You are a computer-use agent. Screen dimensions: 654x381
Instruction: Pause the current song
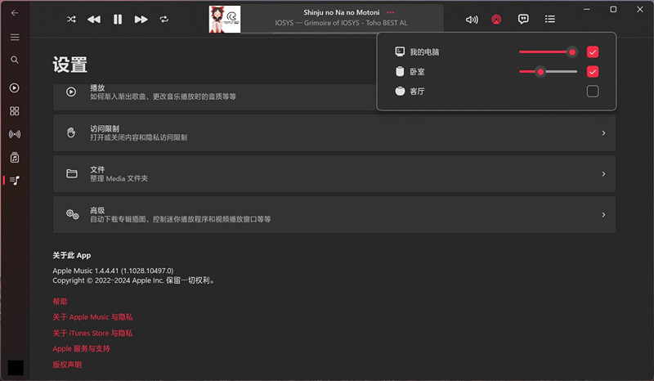(118, 19)
